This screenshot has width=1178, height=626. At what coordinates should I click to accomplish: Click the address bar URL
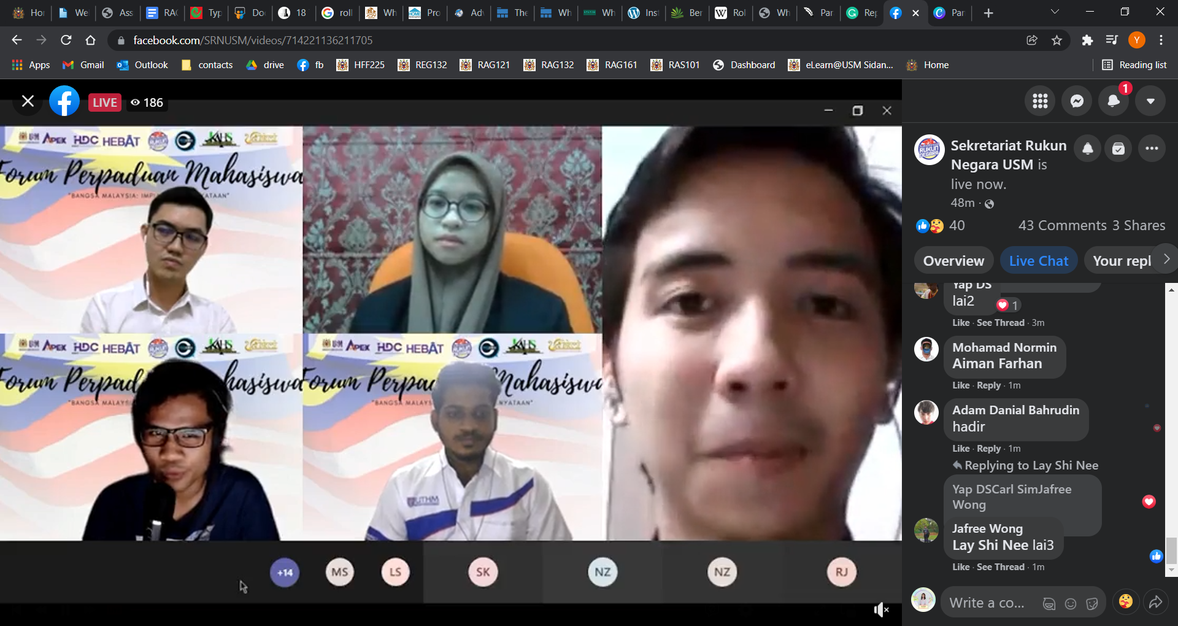[253, 41]
